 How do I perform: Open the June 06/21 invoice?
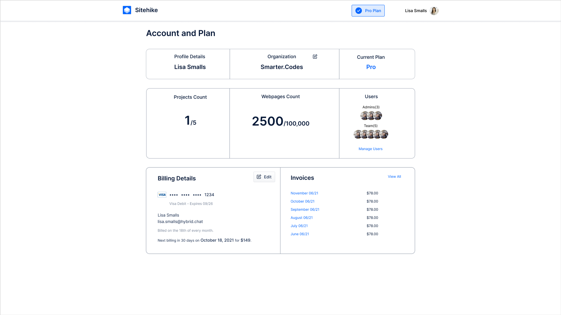[x=300, y=234]
